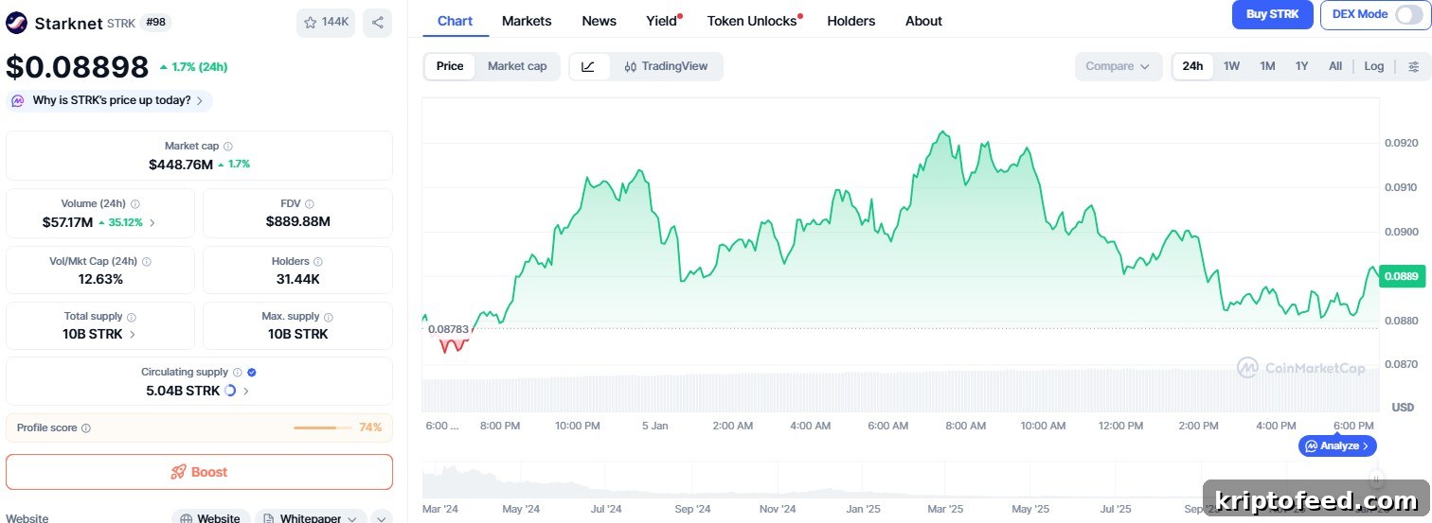
Task: Open the Website link button
Action: pos(211,516)
